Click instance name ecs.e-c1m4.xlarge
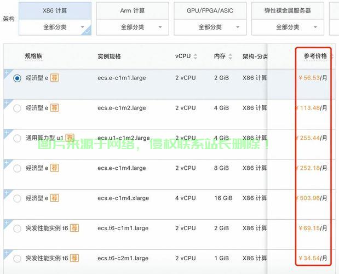The image size is (339, 274). (x=123, y=198)
